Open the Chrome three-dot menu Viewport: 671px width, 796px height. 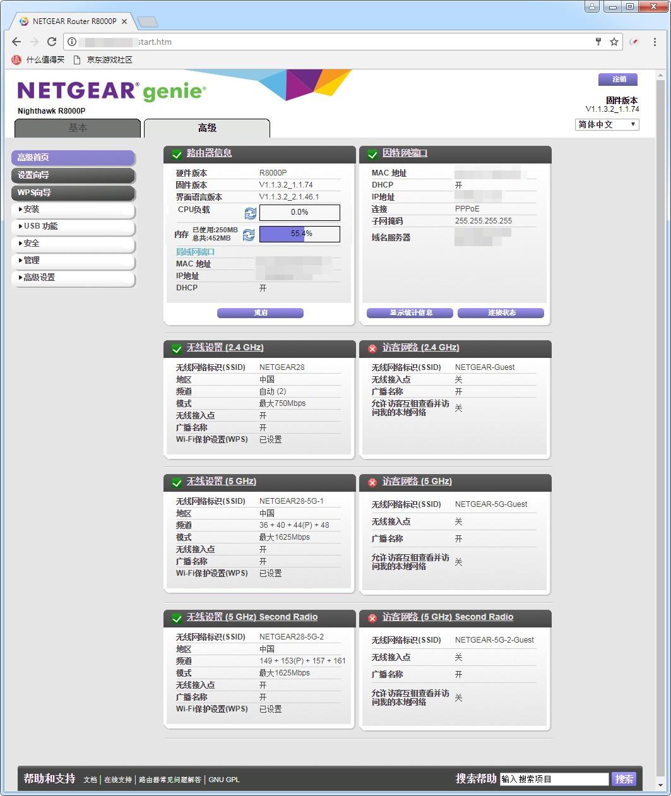[655, 42]
